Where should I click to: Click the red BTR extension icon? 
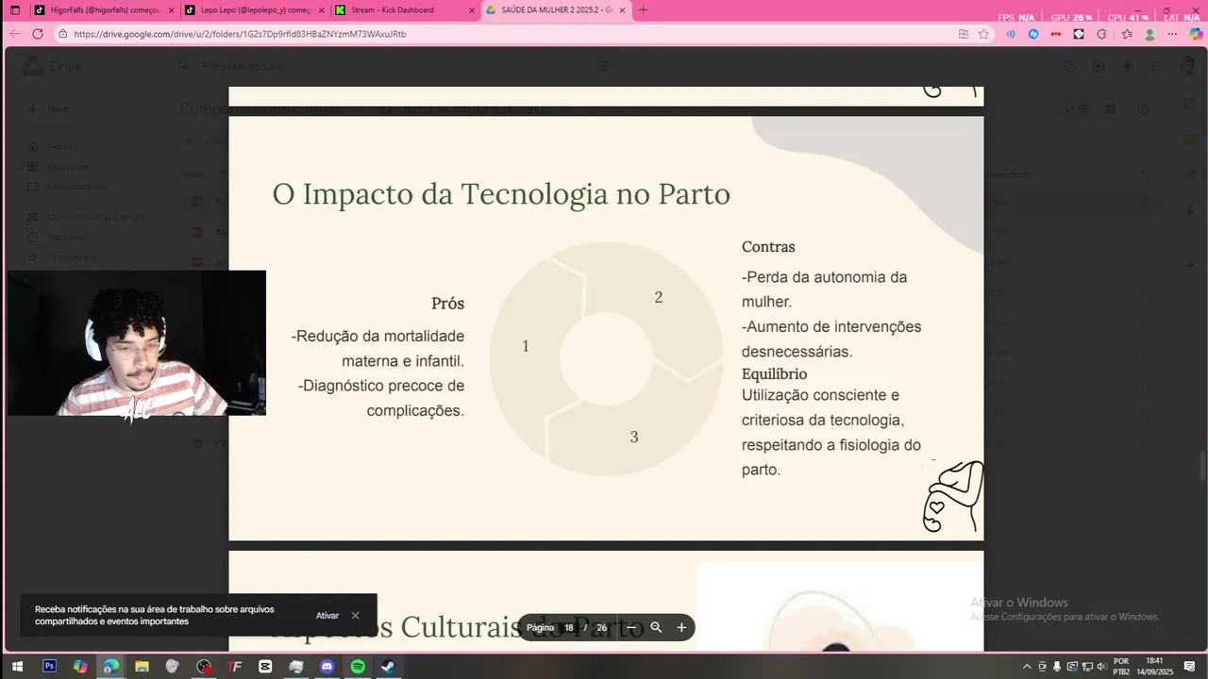tap(1056, 34)
